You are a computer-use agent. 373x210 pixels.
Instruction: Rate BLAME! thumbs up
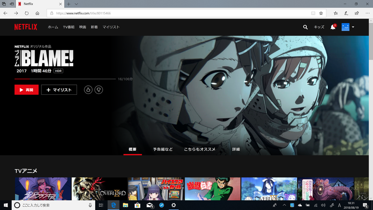pos(88,90)
